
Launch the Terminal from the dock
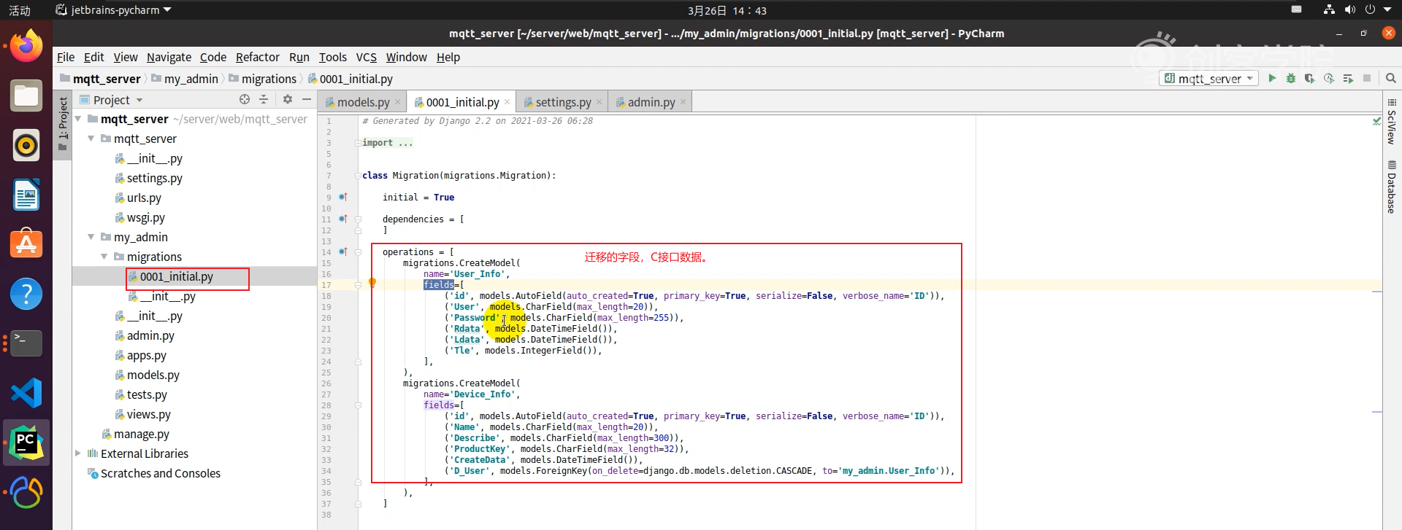click(x=26, y=343)
